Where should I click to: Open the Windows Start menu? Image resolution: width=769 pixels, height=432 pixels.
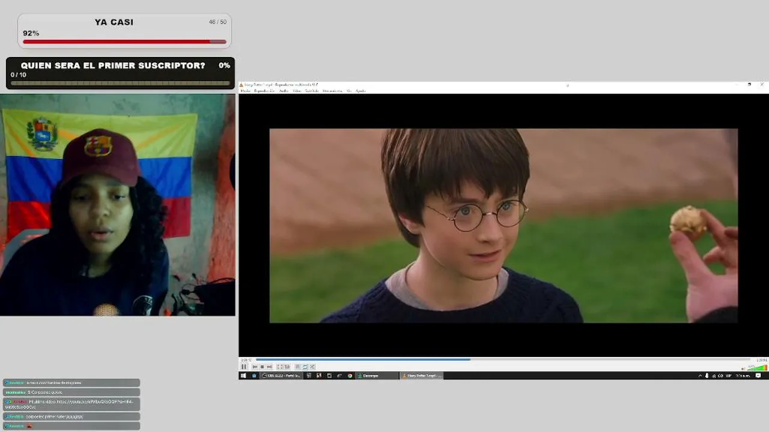click(x=243, y=376)
